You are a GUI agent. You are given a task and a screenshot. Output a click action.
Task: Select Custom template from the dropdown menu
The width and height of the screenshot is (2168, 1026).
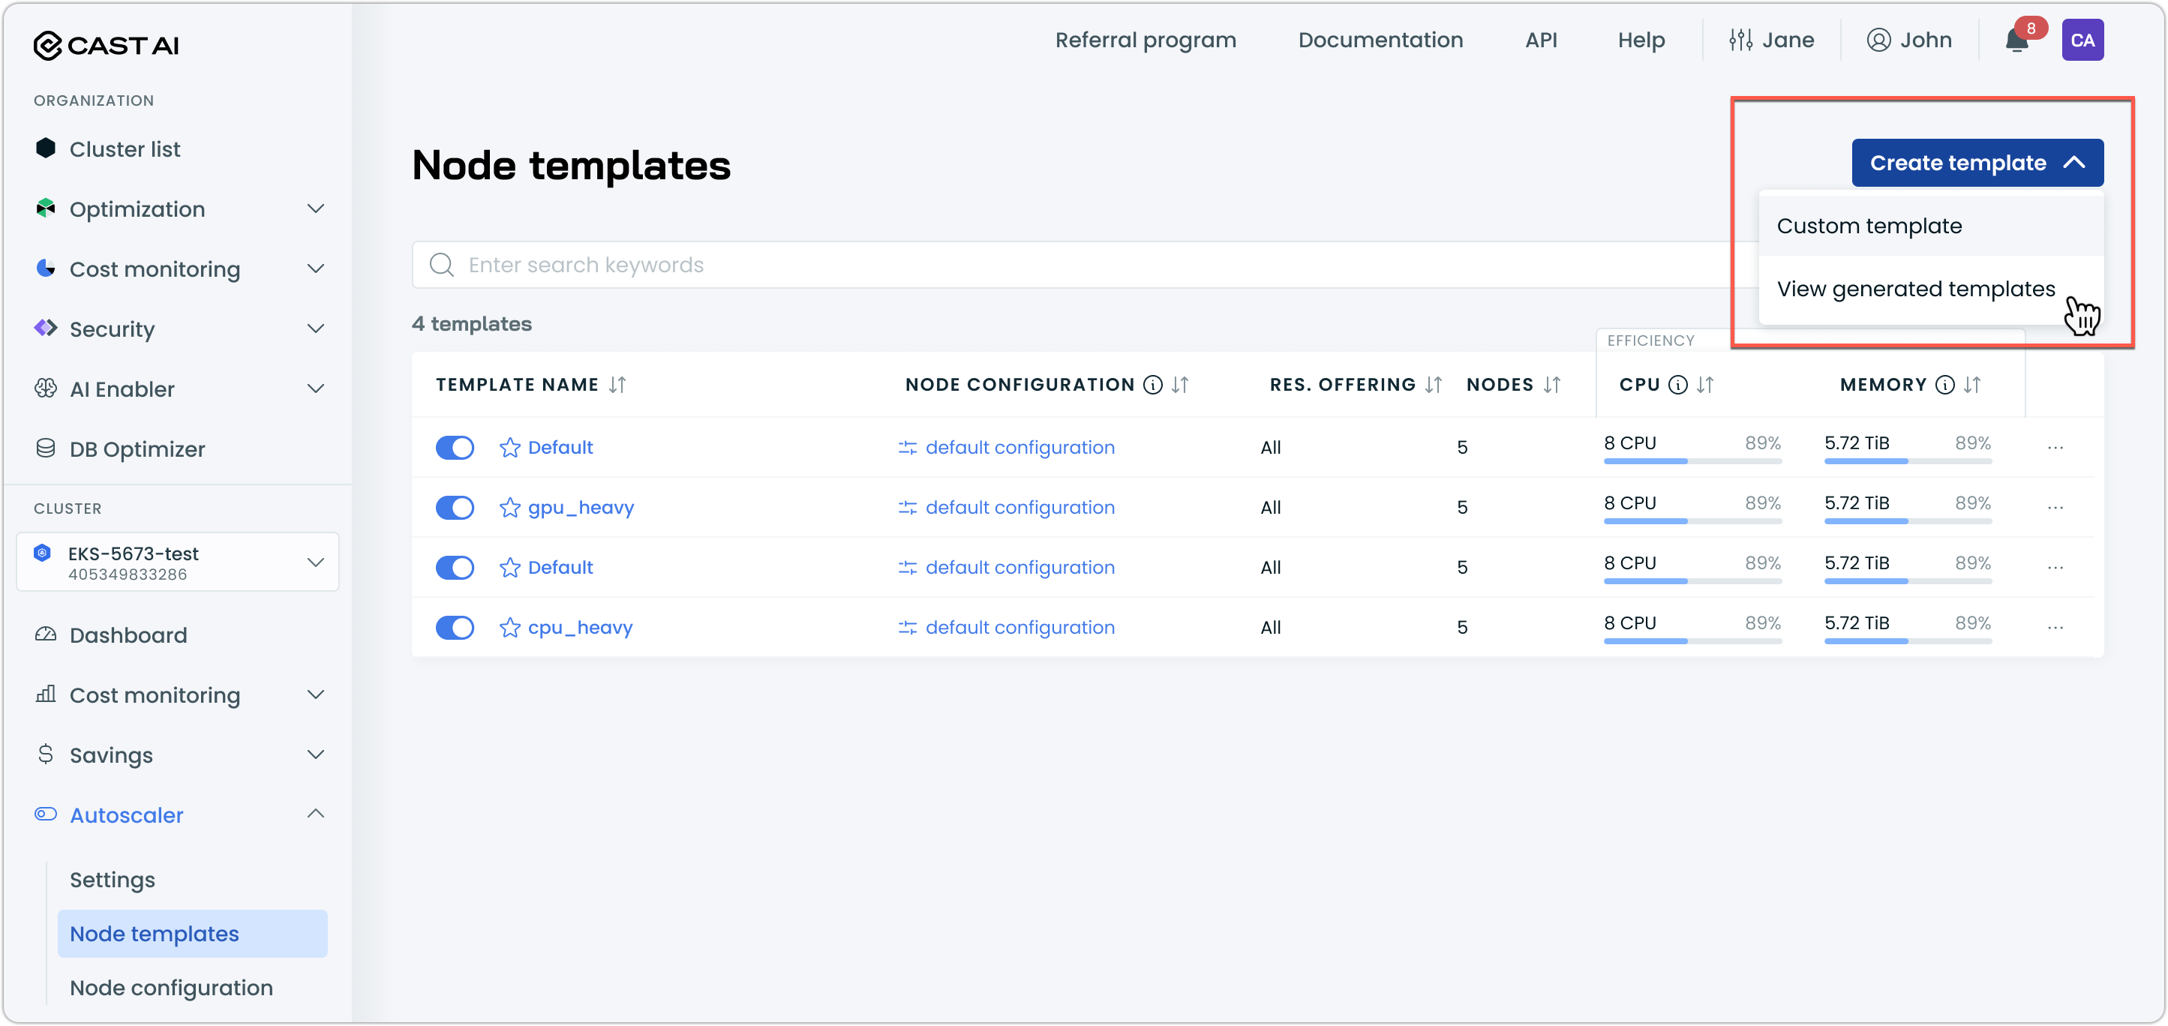pos(1869,226)
